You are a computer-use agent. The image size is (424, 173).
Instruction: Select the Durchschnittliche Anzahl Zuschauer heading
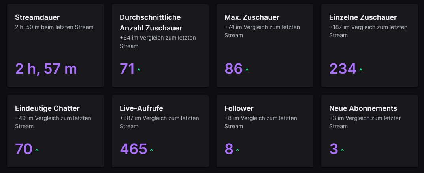tap(151, 23)
